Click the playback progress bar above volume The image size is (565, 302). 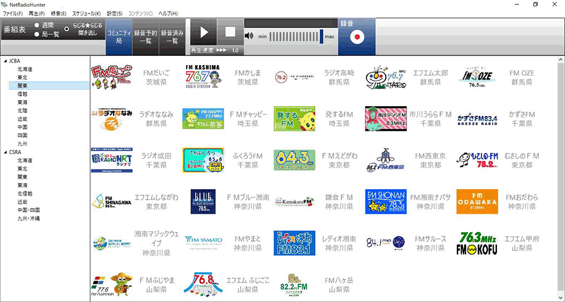click(x=290, y=23)
